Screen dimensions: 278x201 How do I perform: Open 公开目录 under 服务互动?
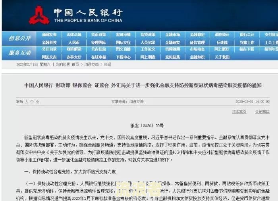(49, 49)
